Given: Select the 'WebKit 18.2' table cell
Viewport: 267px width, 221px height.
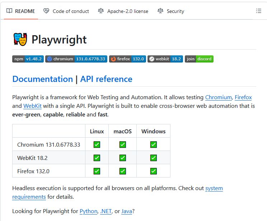Looking at the screenshot, I should click(x=49, y=158).
